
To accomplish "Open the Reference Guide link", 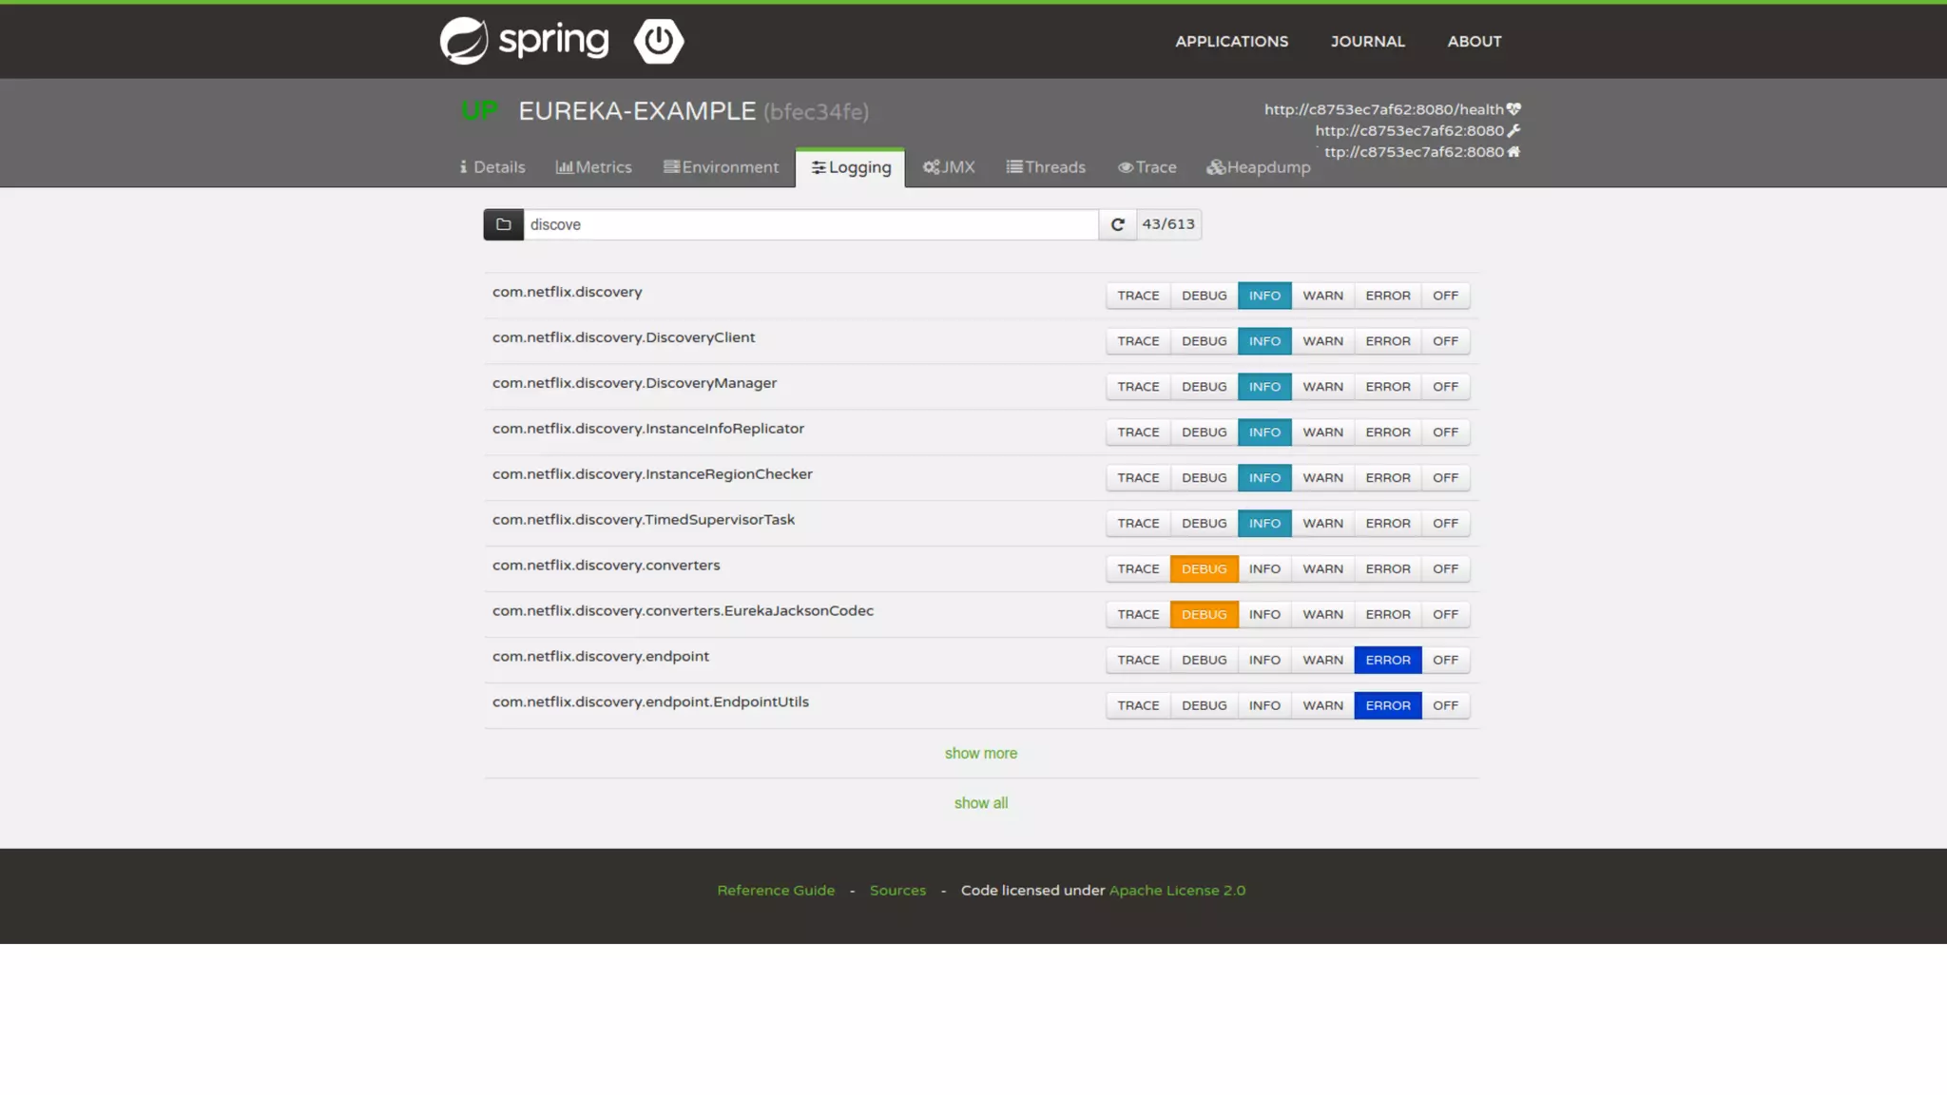I will [x=776, y=891].
